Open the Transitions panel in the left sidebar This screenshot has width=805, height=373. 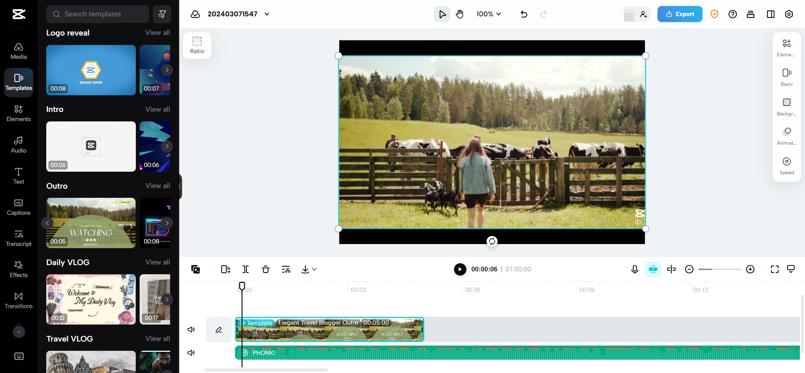(18, 300)
